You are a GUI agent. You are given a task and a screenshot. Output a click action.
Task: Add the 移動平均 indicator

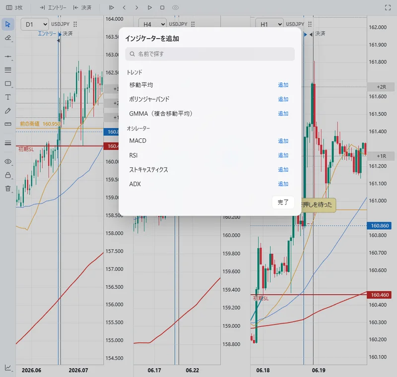click(x=283, y=85)
